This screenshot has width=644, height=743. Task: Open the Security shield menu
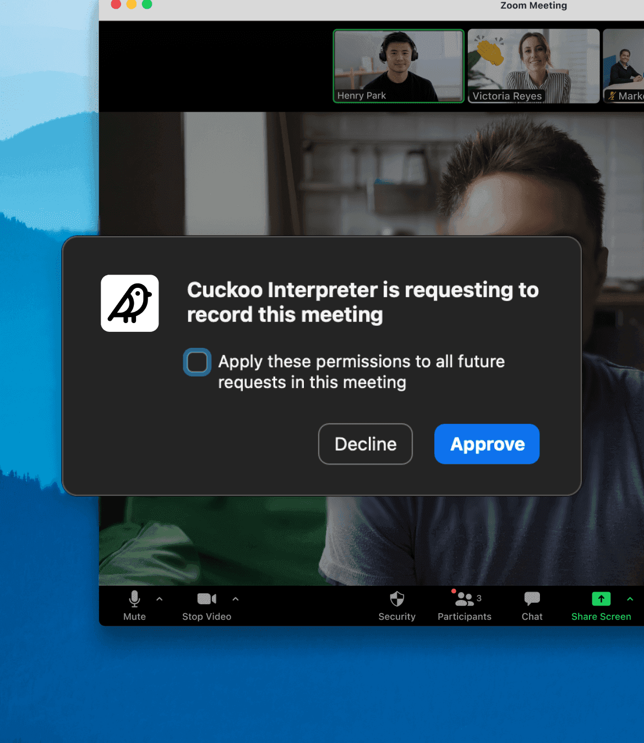[397, 599]
